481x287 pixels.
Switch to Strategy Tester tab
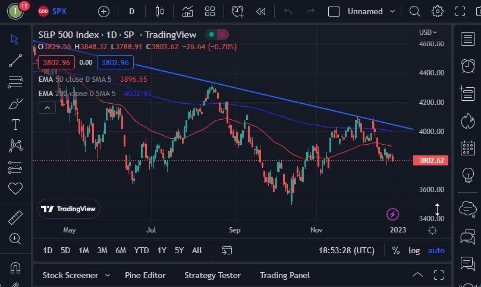pos(212,275)
